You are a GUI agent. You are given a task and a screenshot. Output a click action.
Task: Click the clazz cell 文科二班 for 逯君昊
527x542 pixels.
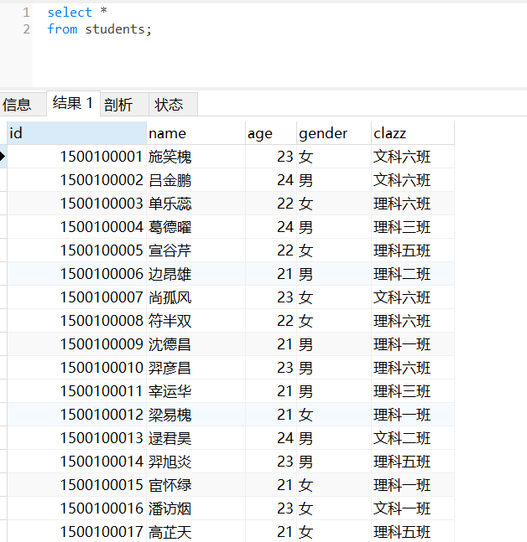click(x=413, y=438)
